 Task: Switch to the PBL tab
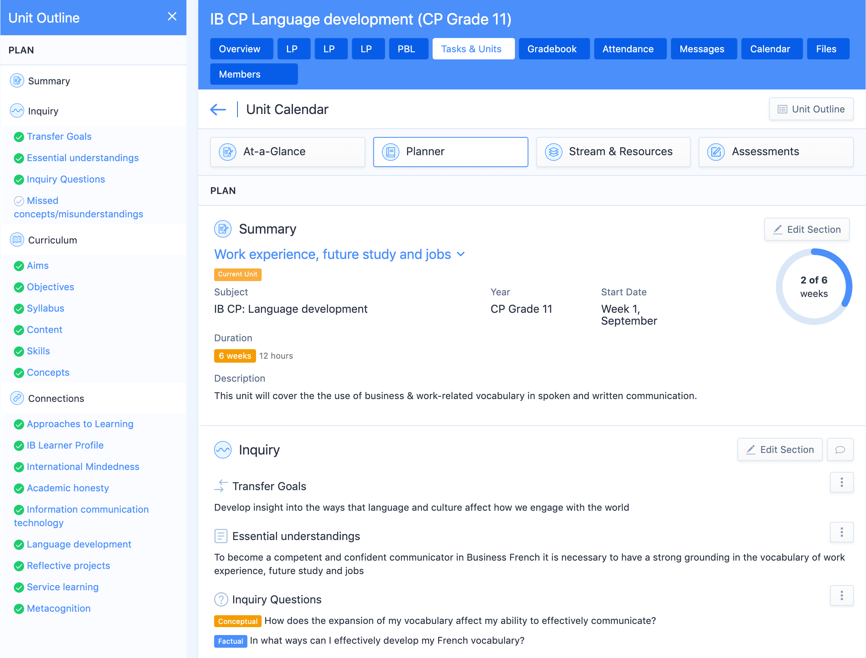coord(408,49)
